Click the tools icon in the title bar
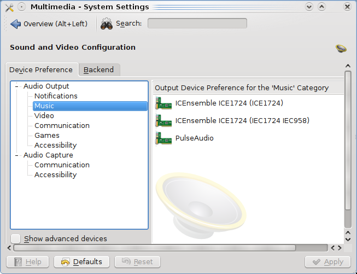 pyautogui.click(x=8, y=7)
